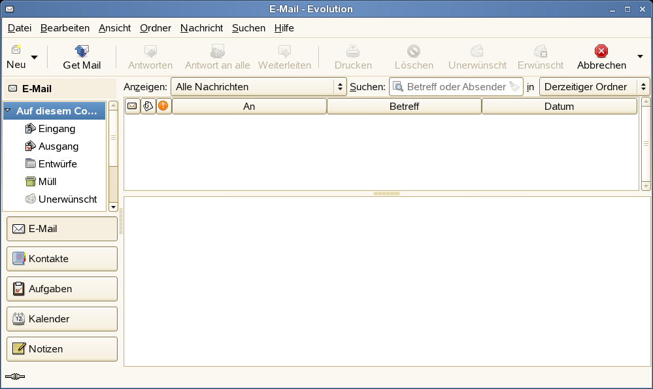Click the Löschen delete icon

[414, 51]
